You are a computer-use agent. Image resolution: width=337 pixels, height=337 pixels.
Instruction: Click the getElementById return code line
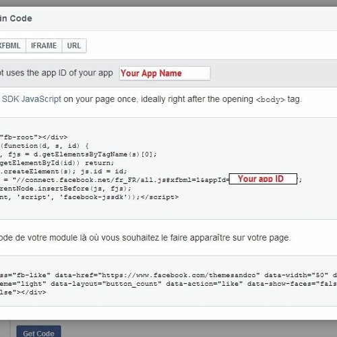[x=57, y=163]
